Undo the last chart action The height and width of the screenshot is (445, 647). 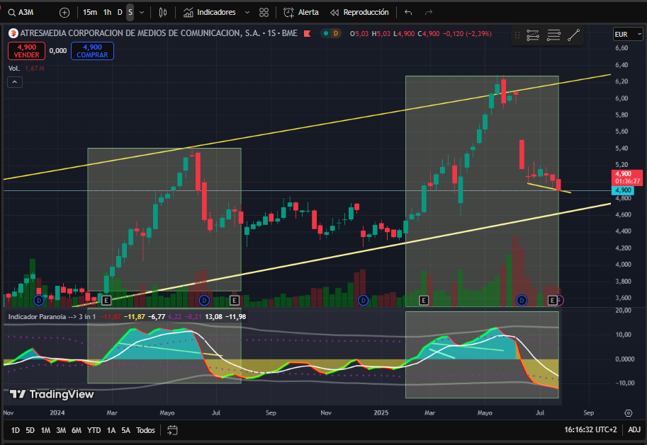coord(408,13)
